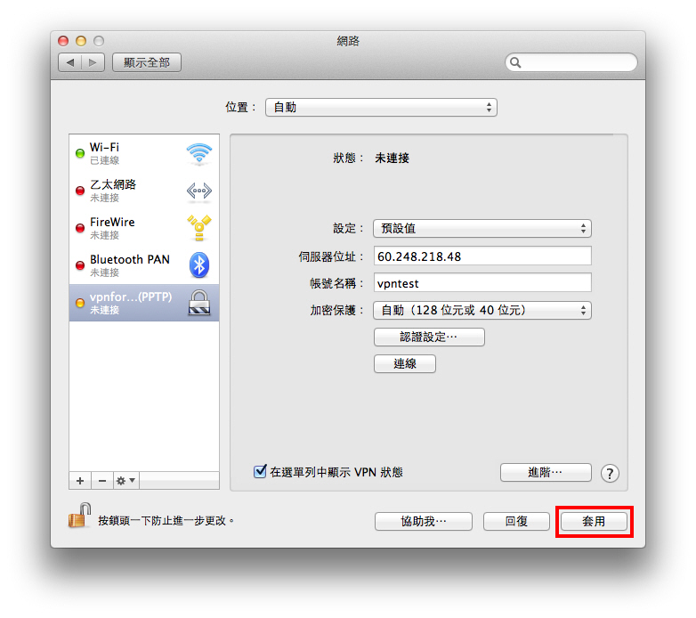Add a new network service with plus

(x=80, y=481)
